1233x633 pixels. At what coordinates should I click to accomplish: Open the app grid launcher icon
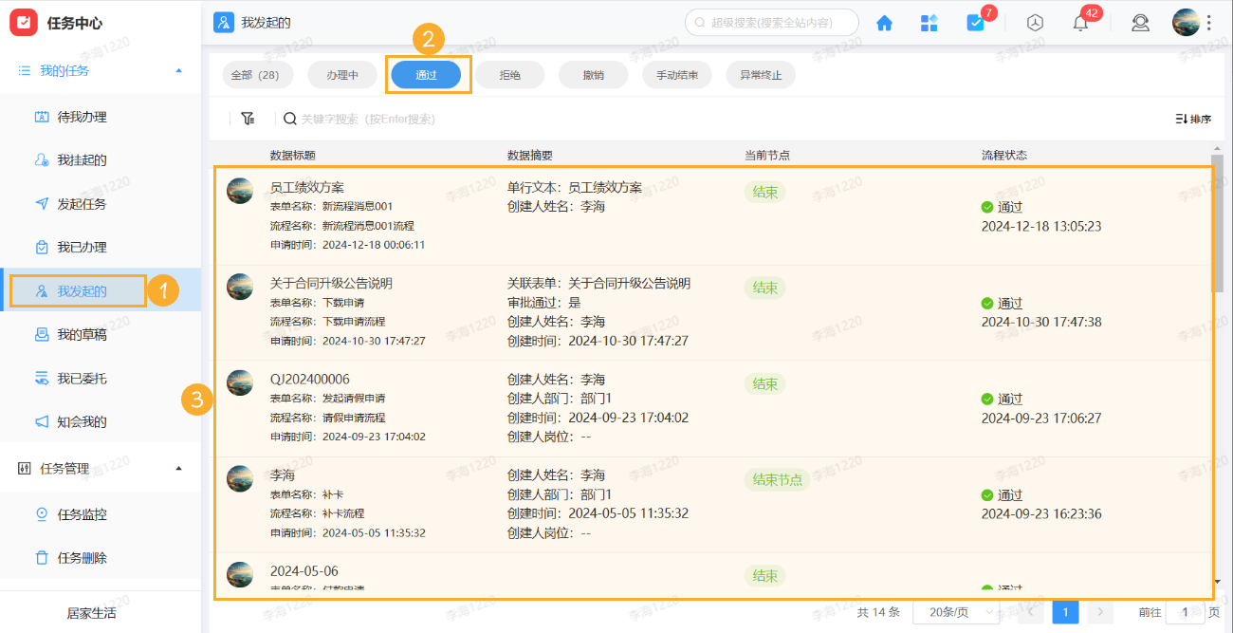coord(929,23)
